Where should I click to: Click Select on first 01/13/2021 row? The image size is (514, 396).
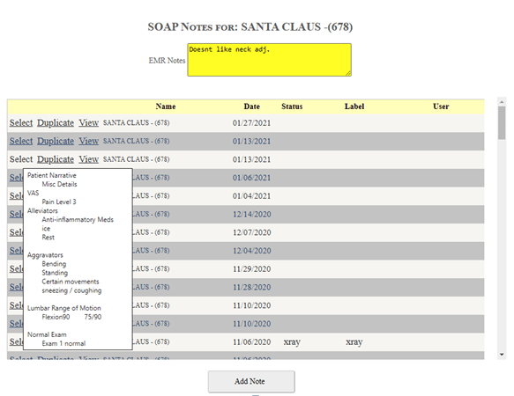tap(21, 141)
